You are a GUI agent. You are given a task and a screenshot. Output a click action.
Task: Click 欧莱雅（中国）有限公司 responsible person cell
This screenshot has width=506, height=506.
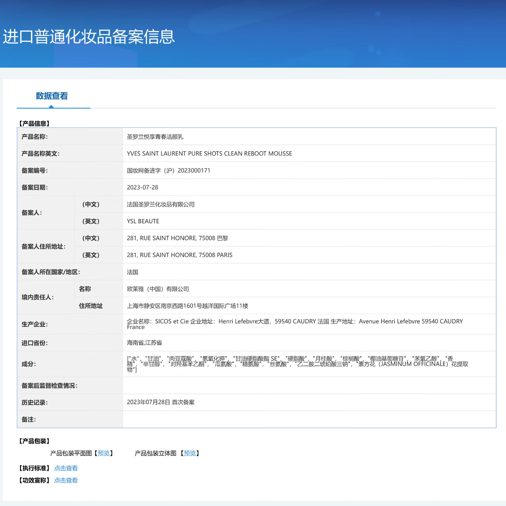click(x=158, y=289)
